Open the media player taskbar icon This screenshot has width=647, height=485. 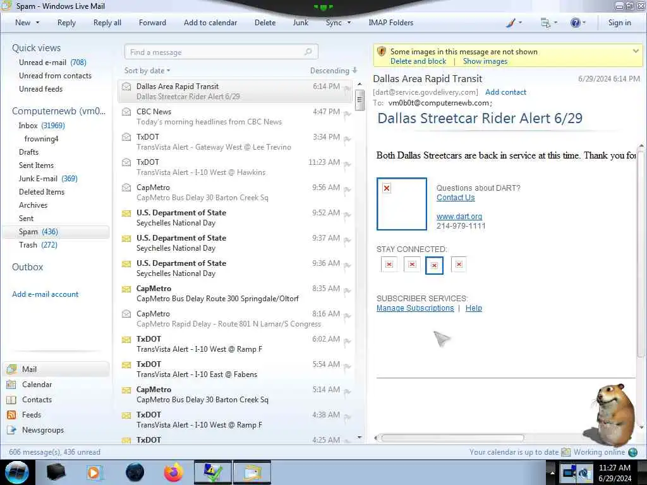(x=95, y=472)
